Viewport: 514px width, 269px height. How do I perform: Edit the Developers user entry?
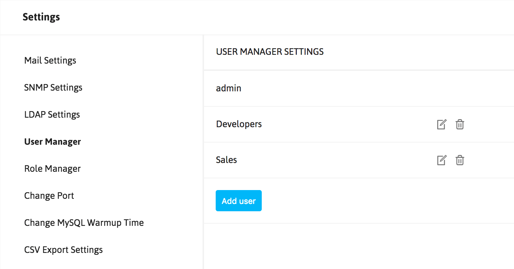point(442,125)
